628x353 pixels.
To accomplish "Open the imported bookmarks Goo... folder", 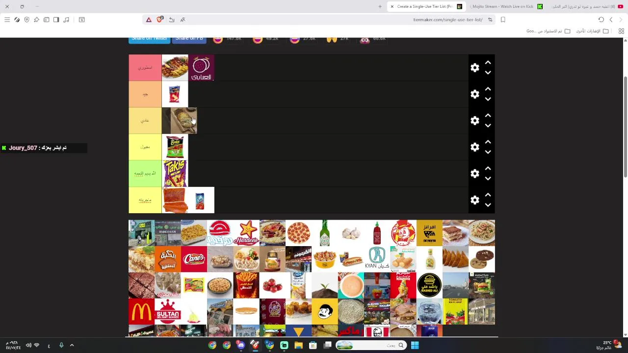I will coord(549,31).
